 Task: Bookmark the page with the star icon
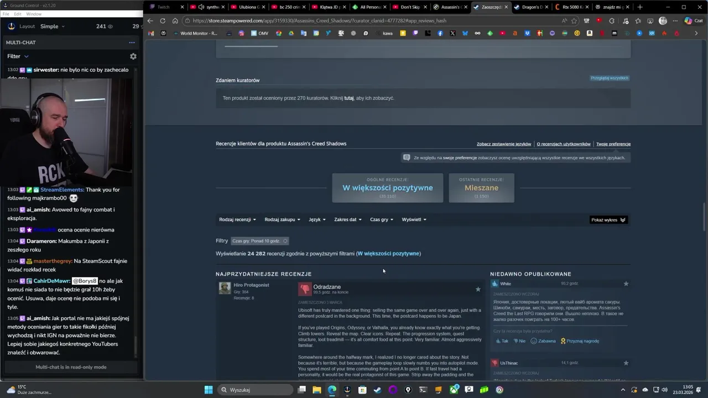pos(574,21)
